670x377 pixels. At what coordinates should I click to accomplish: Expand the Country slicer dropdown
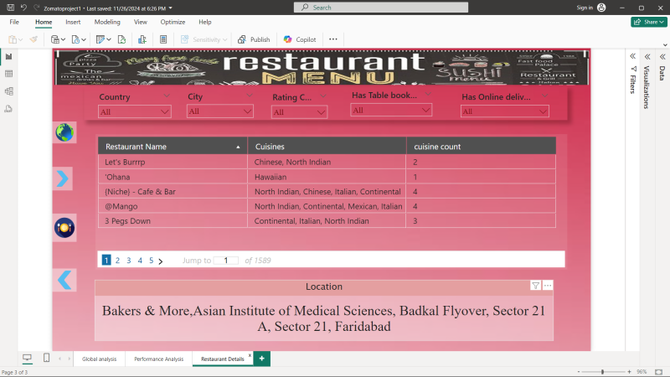coord(164,111)
